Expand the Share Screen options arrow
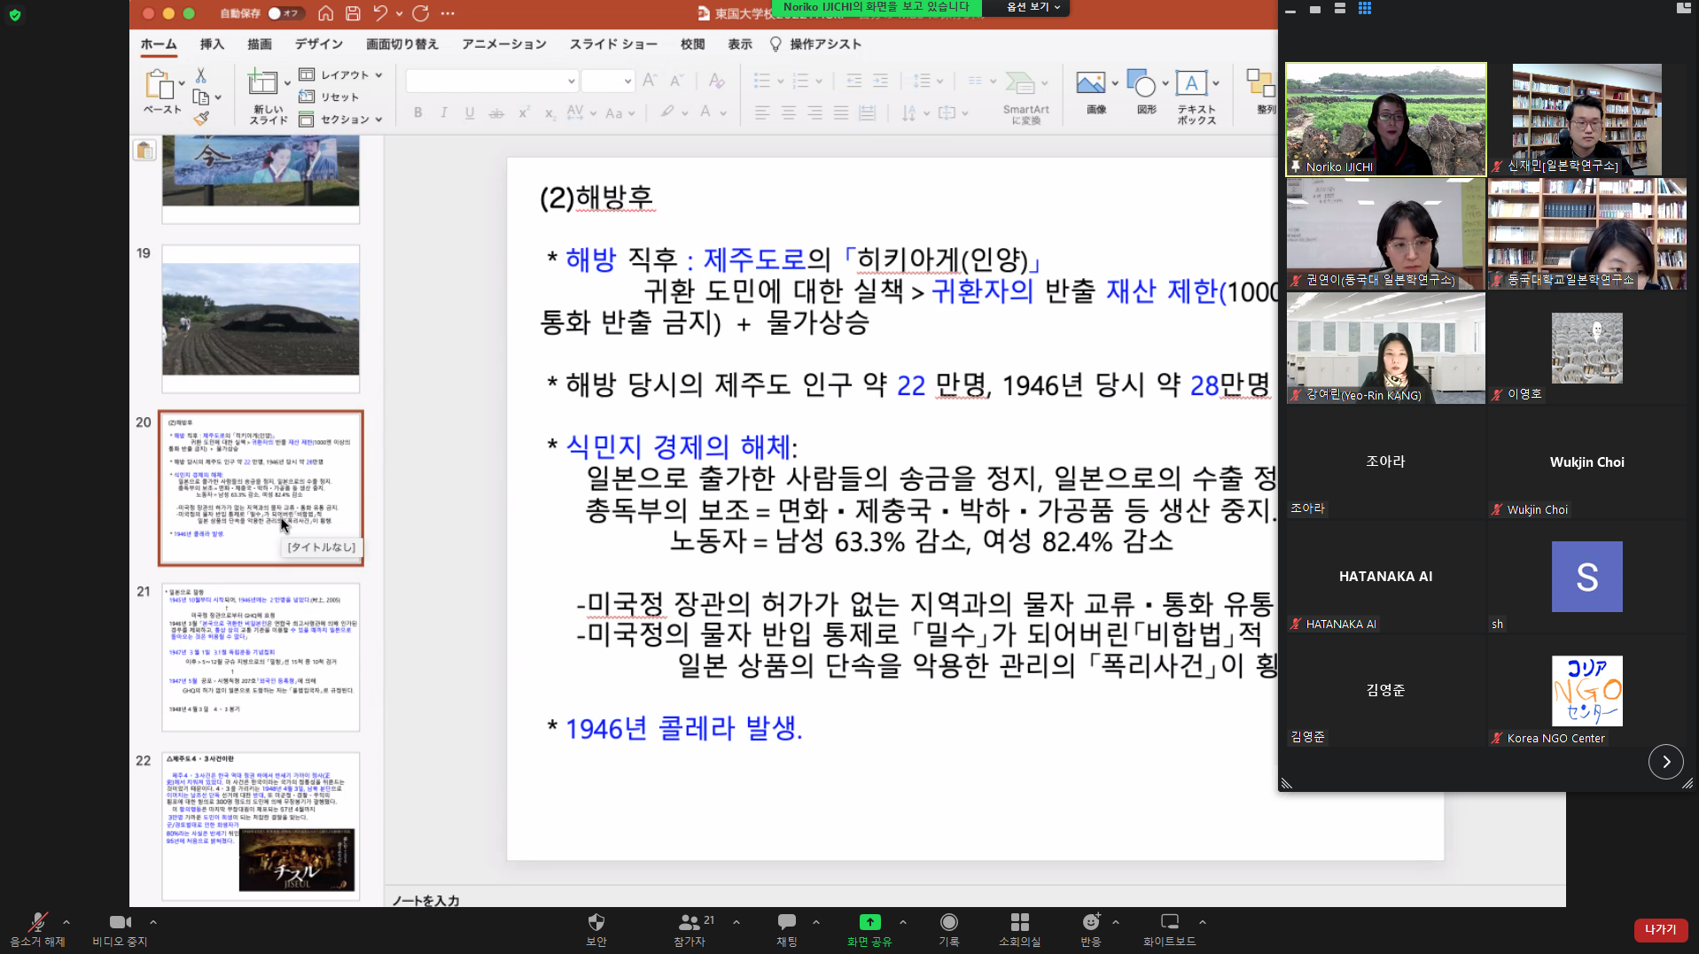This screenshot has height=954, width=1699. (903, 922)
